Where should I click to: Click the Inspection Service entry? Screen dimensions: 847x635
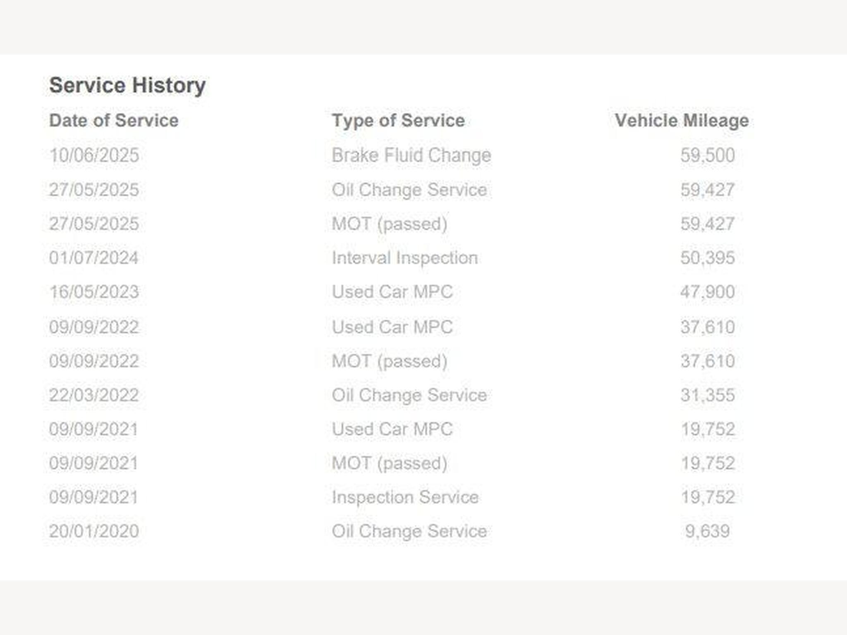coord(405,497)
